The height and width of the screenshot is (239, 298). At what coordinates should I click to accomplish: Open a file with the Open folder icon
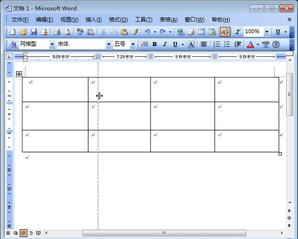pyautogui.click(x=23, y=32)
